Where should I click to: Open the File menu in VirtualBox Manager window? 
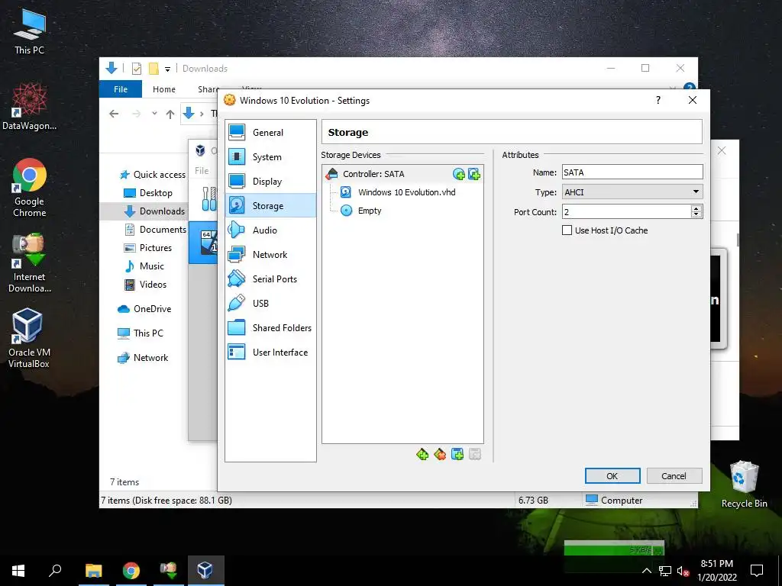click(x=202, y=171)
